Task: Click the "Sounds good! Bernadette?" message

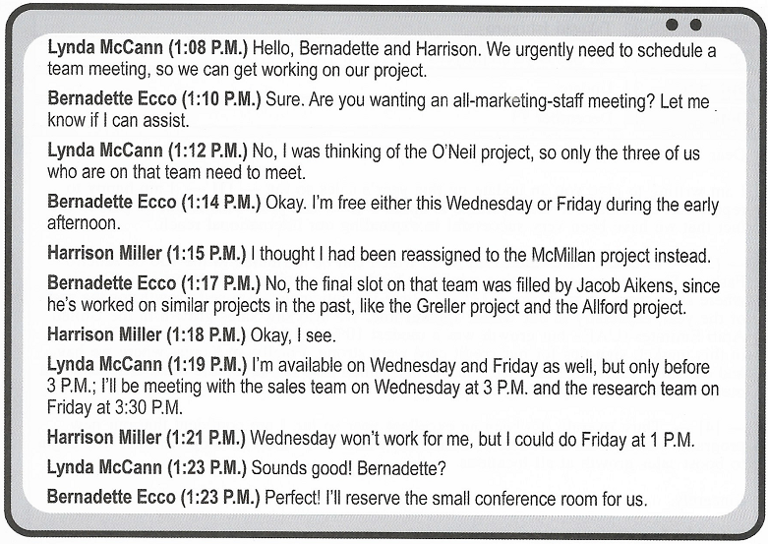Action: tap(343, 468)
